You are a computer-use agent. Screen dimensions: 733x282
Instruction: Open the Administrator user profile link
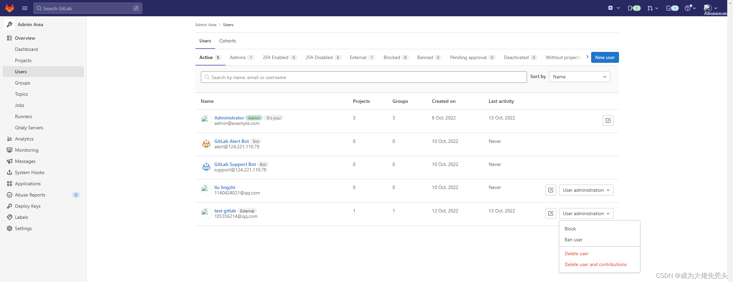pyautogui.click(x=229, y=118)
